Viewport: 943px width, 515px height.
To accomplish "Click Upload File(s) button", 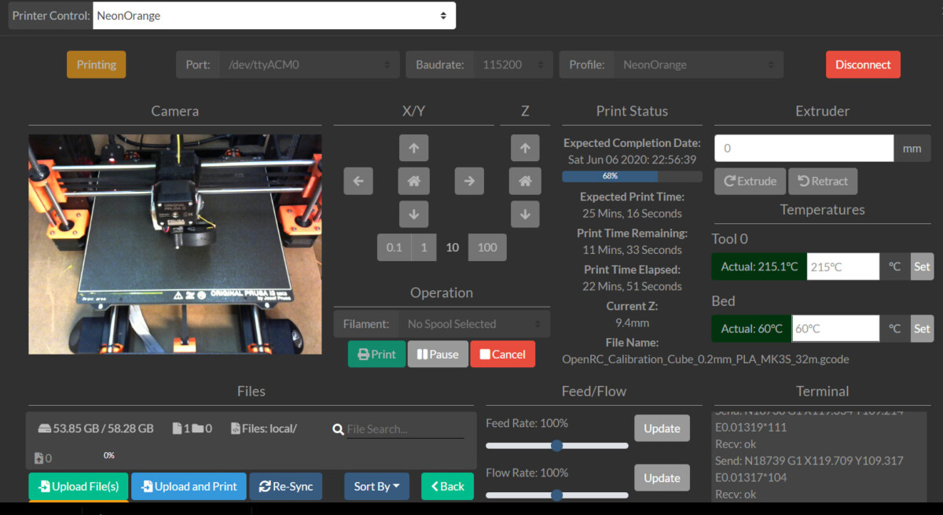I will tap(79, 487).
